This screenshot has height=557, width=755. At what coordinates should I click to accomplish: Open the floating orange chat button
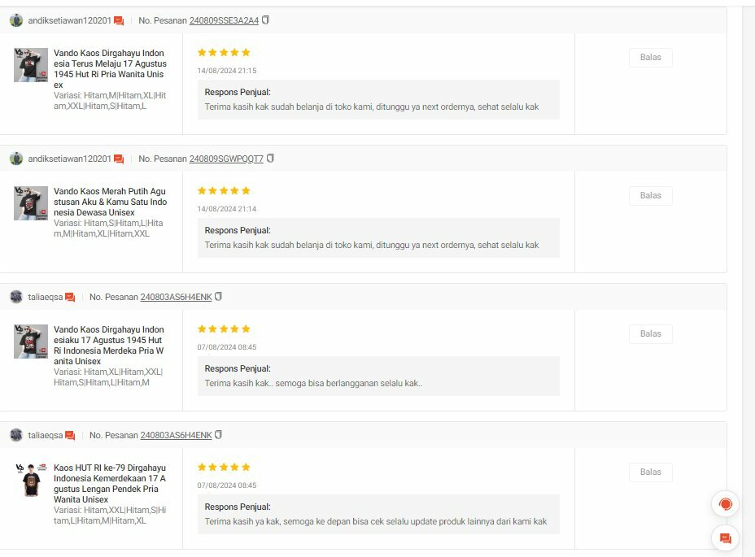(725, 537)
